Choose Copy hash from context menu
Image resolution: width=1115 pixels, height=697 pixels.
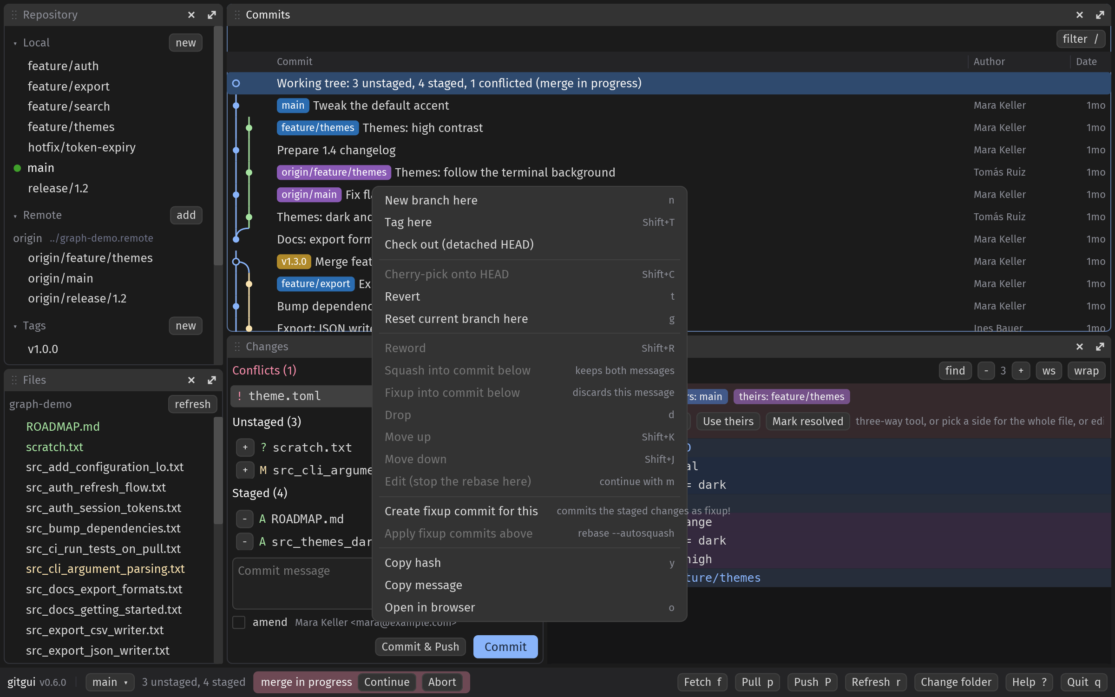[x=530, y=563]
